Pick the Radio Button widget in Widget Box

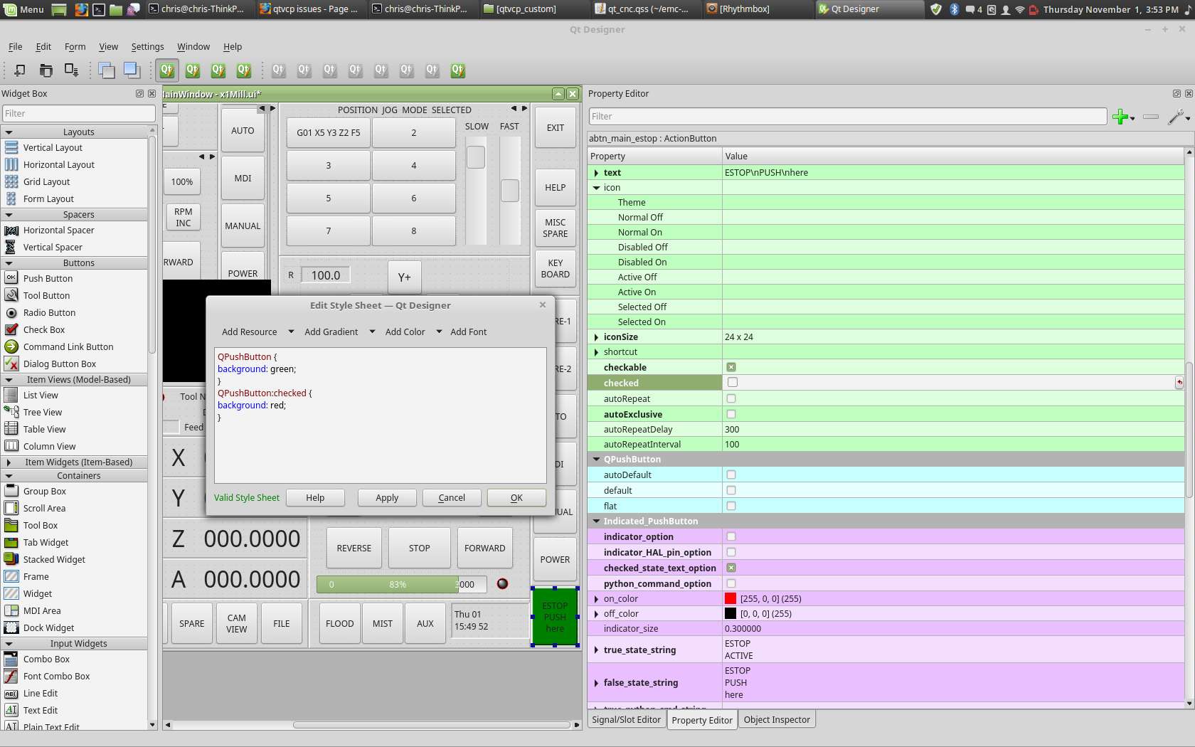coord(49,312)
